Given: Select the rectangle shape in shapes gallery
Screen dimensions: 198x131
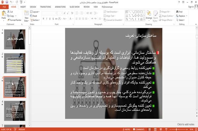Looking at the screenshot, I should [136, 12].
